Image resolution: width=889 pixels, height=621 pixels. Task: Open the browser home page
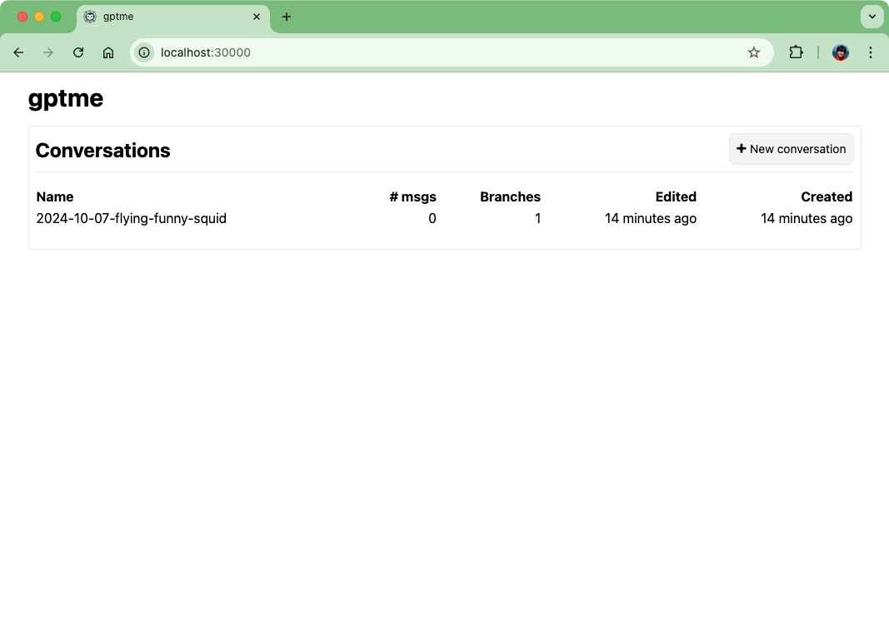(x=108, y=52)
